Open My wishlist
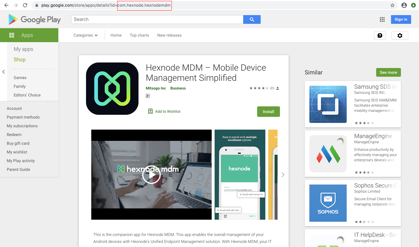 (x=17, y=152)
